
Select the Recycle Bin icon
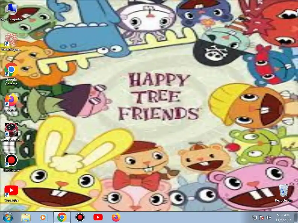(283, 193)
